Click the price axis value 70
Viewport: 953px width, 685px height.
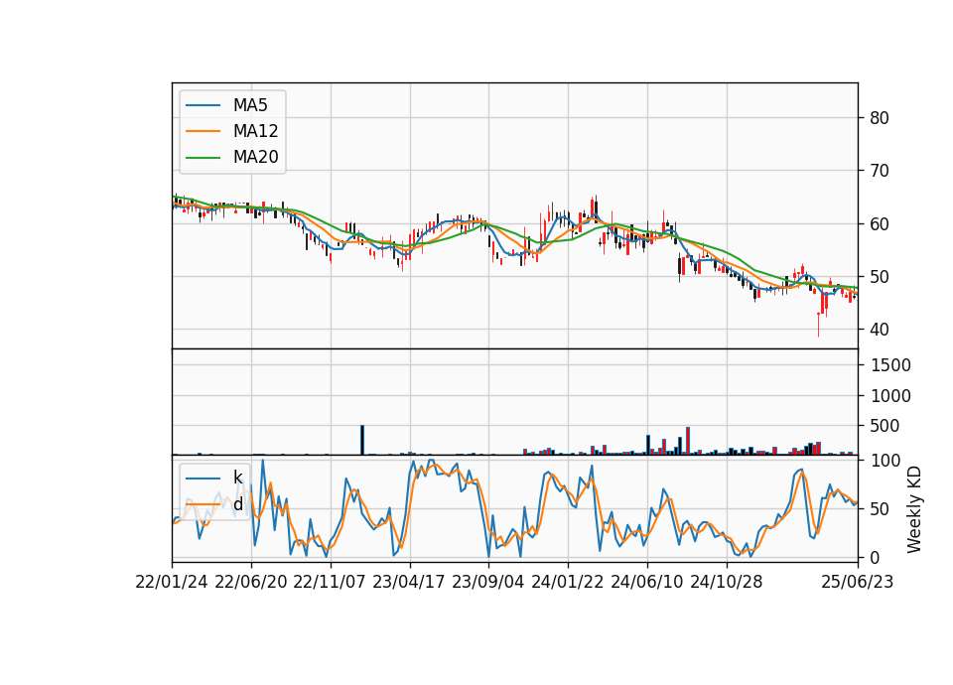click(880, 171)
